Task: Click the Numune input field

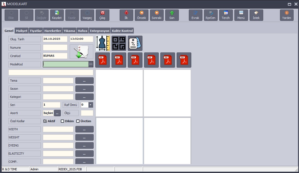Action: (x=55, y=48)
